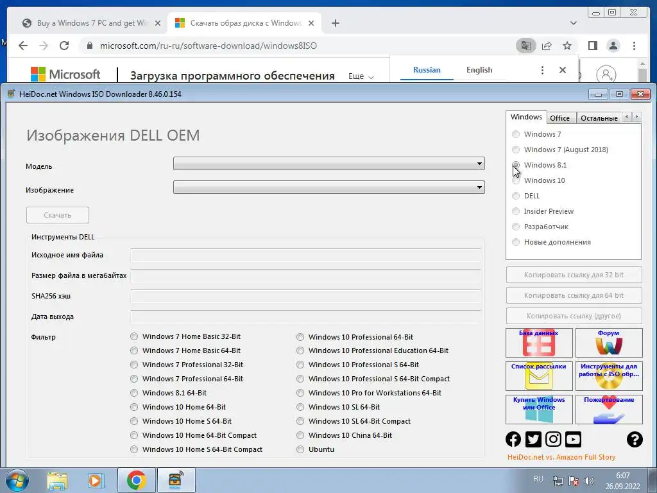657x493 pixels.
Task: Switch to the Windows tab
Action: pyautogui.click(x=526, y=117)
